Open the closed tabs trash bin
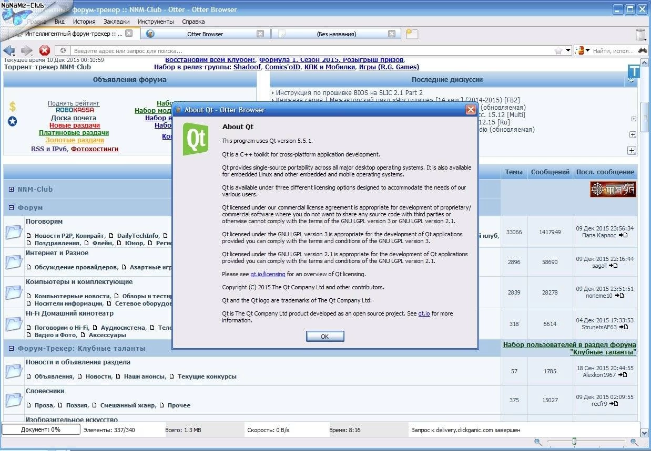651x451 pixels. (640, 35)
